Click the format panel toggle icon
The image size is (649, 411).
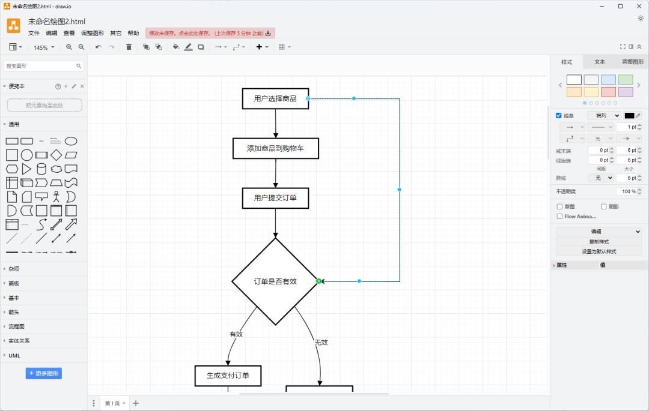(631, 47)
